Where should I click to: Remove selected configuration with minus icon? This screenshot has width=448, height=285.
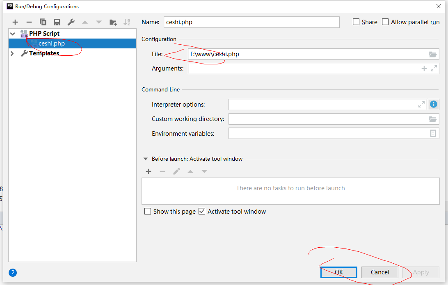click(29, 22)
